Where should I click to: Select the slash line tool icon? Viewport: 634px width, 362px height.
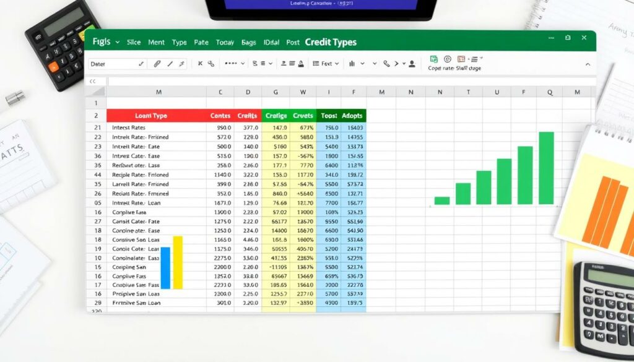tap(170, 64)
